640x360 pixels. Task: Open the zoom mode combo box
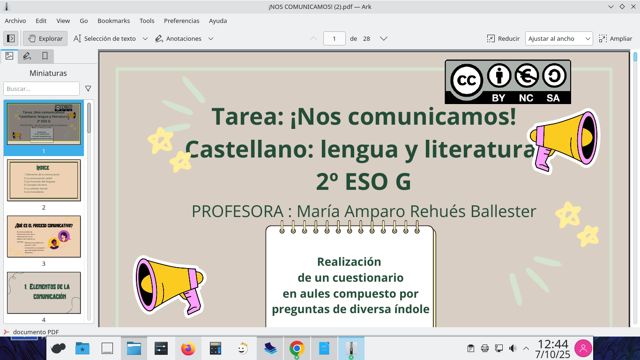point(559,38)
